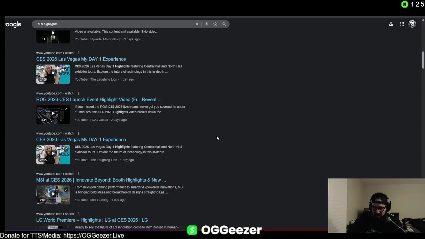Open search by image camera icon
This screenshot has width=425, height=239.
click(215, 24)
